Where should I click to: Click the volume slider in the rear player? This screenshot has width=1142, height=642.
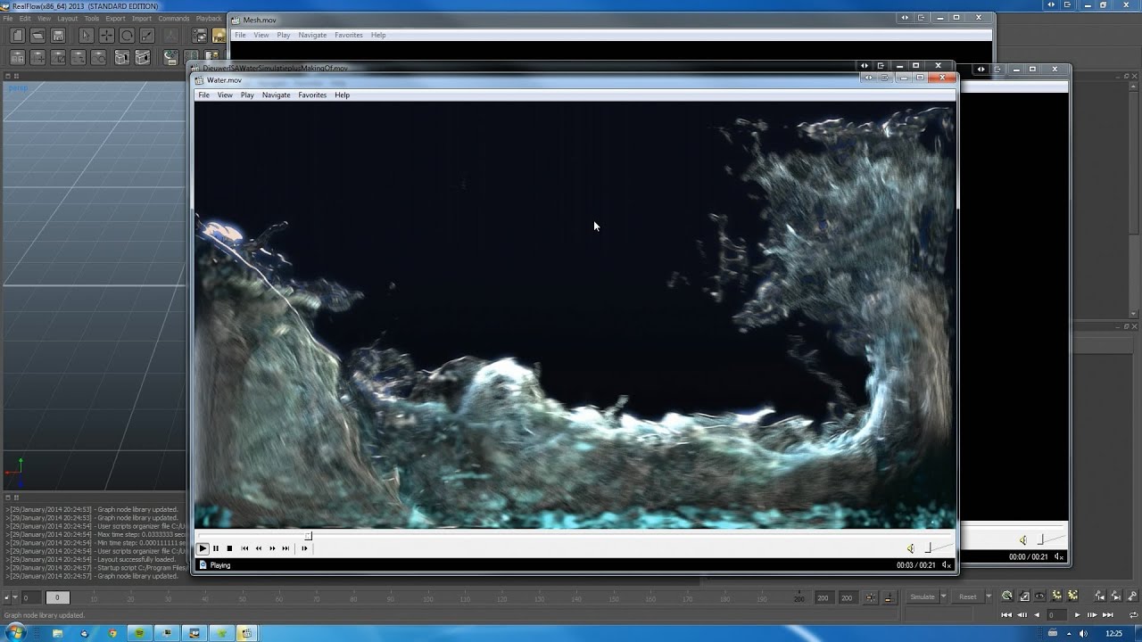point(1050,539)
